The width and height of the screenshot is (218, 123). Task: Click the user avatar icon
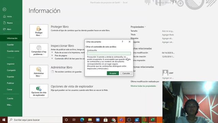[165, 73]
